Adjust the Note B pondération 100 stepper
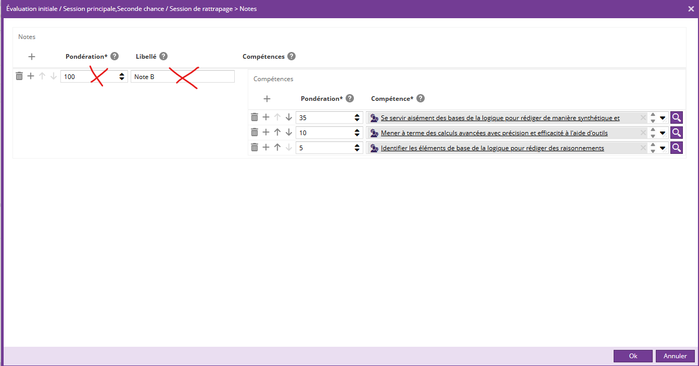This screenshot has height=366, width=699. pyautogui.click(x=122, y=76)
